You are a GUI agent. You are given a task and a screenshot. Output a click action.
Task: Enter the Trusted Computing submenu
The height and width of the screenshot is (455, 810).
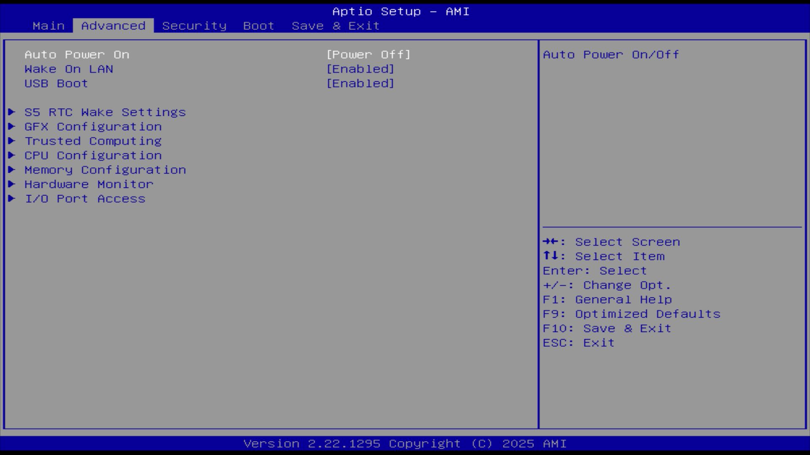[x=93, y=141]
